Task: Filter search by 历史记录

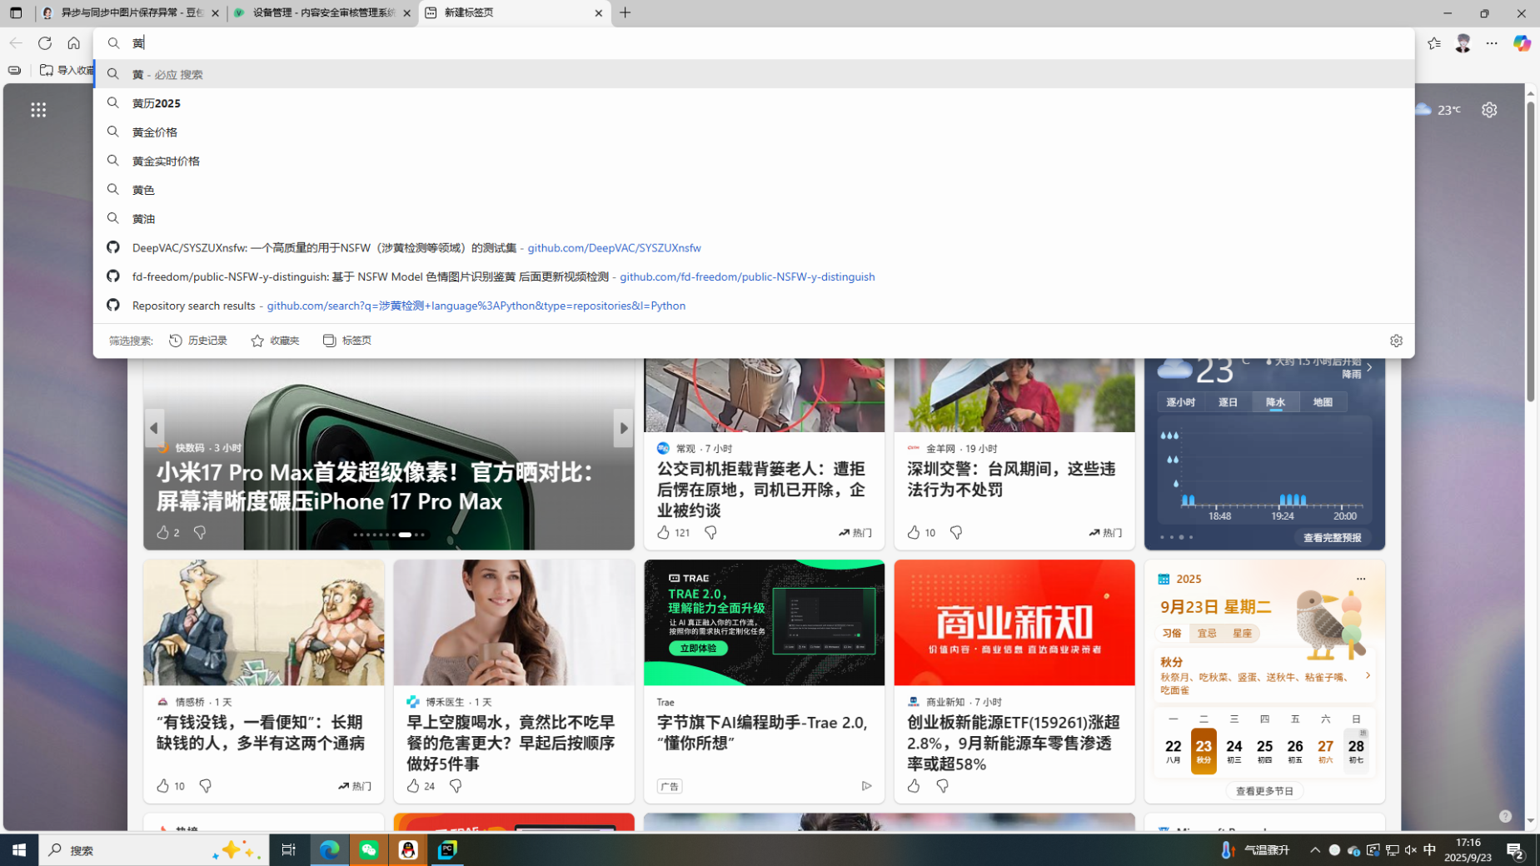Action: pyautogui.click(x=198, y=341)
